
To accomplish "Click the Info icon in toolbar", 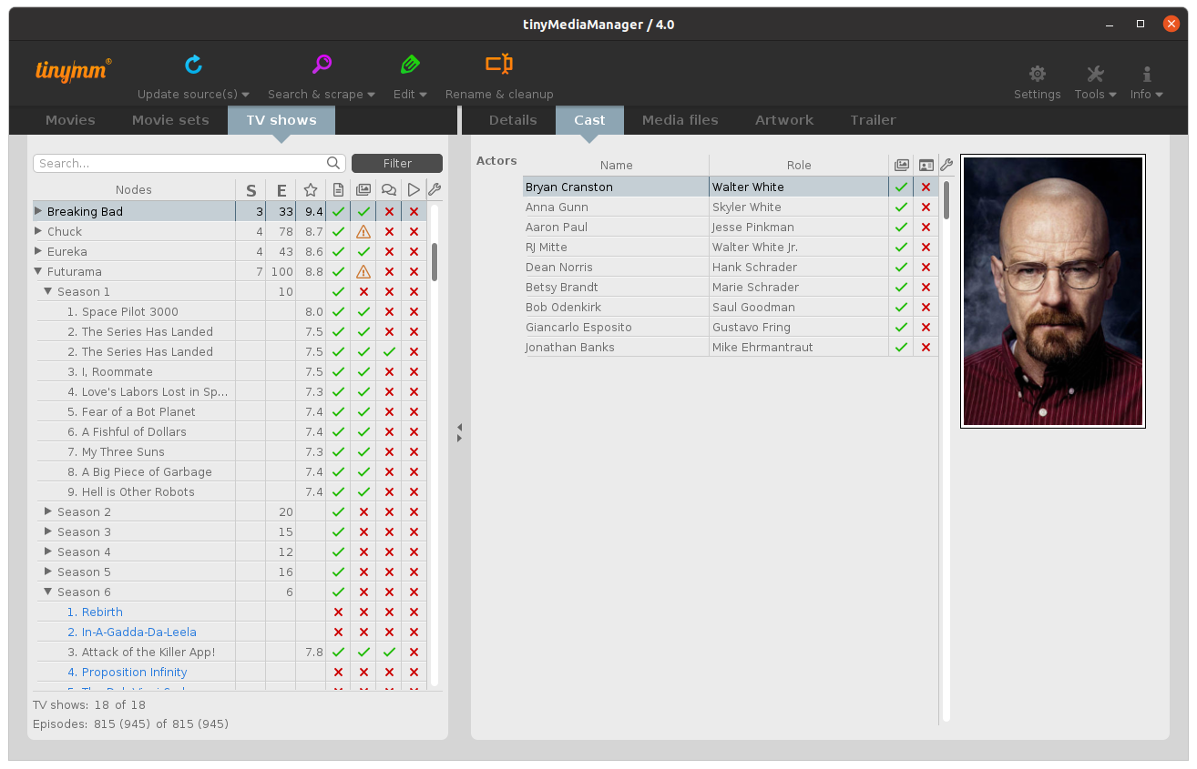I will coord(1146,74).
